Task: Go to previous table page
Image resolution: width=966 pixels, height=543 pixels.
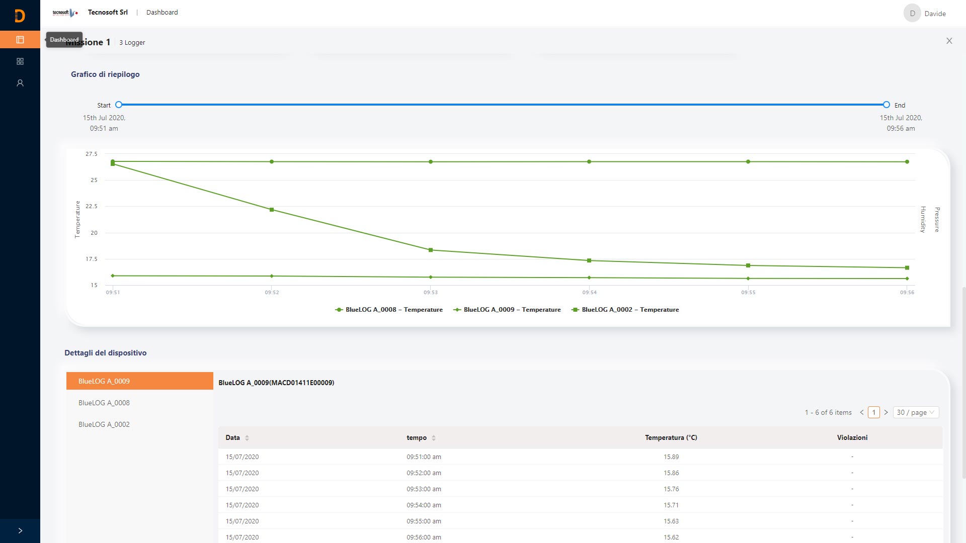Action: [862, 412]
